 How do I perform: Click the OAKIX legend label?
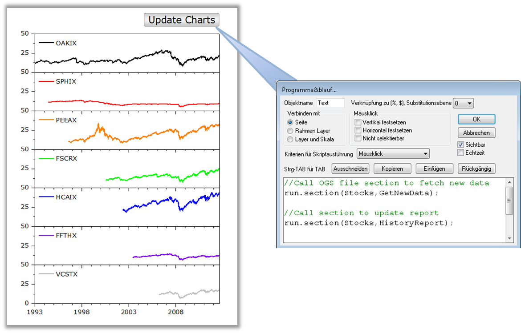(66, 43)
